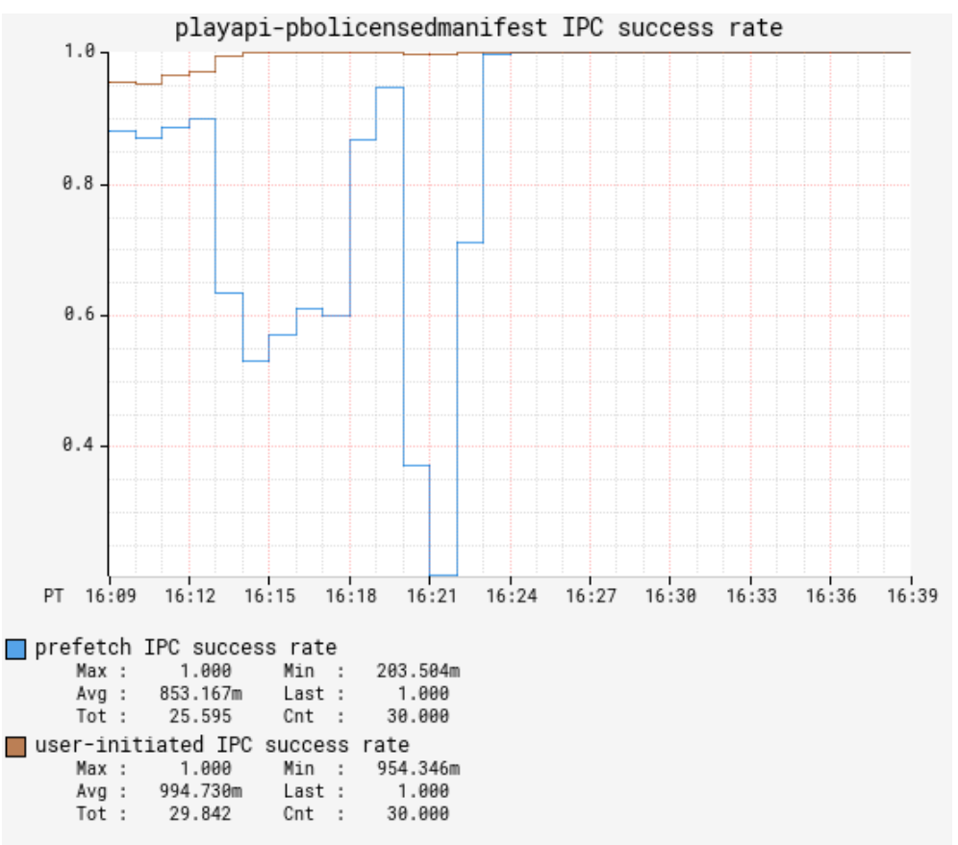The height and width of the screenshot is (845, 958).
Task: Click the 16:15 x-axis time label
Action: tap(269, 596)
